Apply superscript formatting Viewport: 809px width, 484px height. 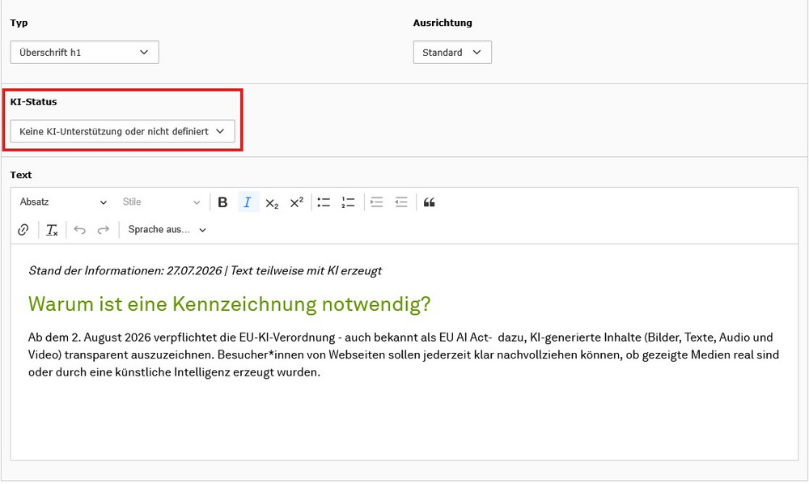297,202
